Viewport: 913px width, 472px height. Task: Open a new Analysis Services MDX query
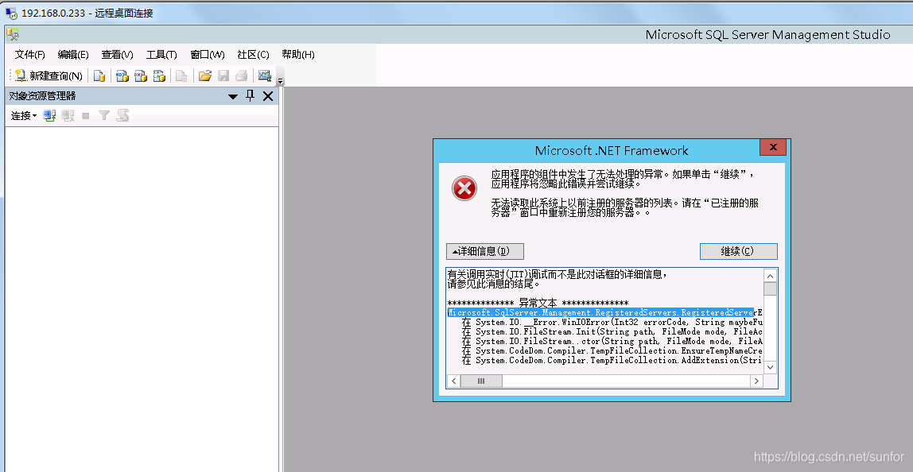coord(122,75)
